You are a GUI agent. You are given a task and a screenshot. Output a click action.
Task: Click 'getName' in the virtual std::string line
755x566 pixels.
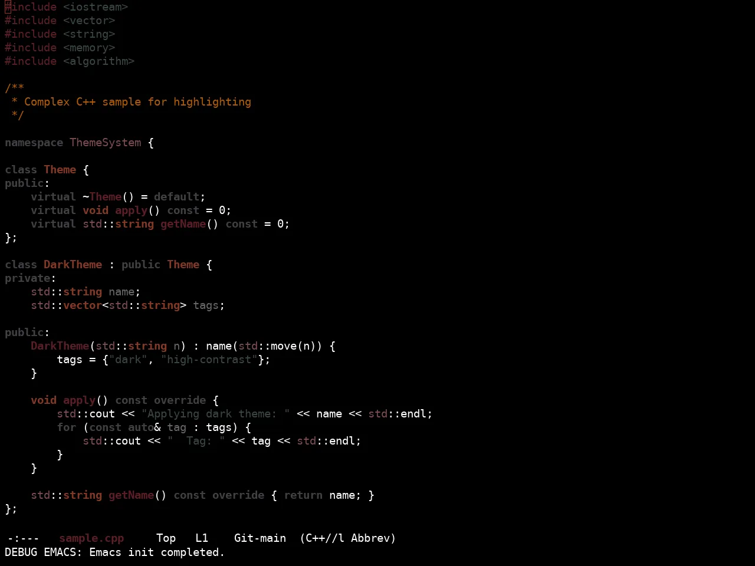click(x=183, y=224)
